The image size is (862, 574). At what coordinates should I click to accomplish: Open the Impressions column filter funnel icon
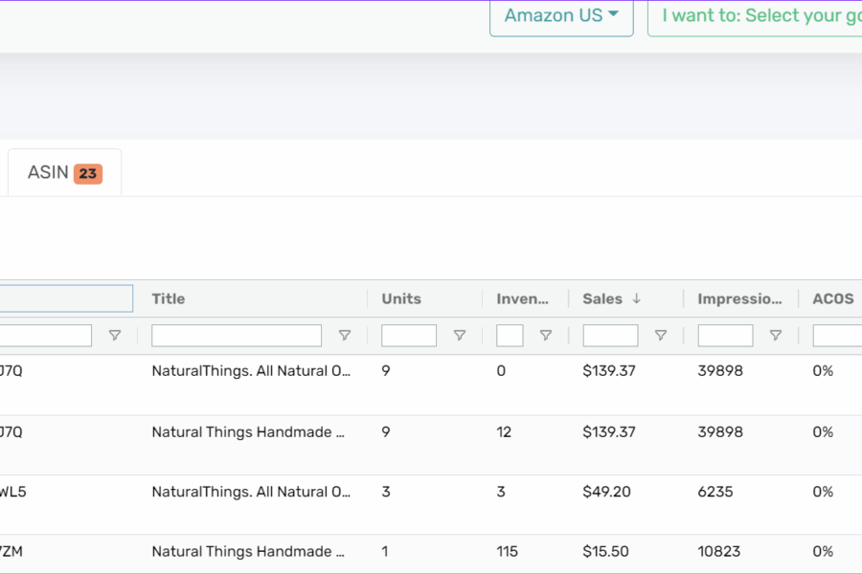pyautogui.click(x=776, y=335)
